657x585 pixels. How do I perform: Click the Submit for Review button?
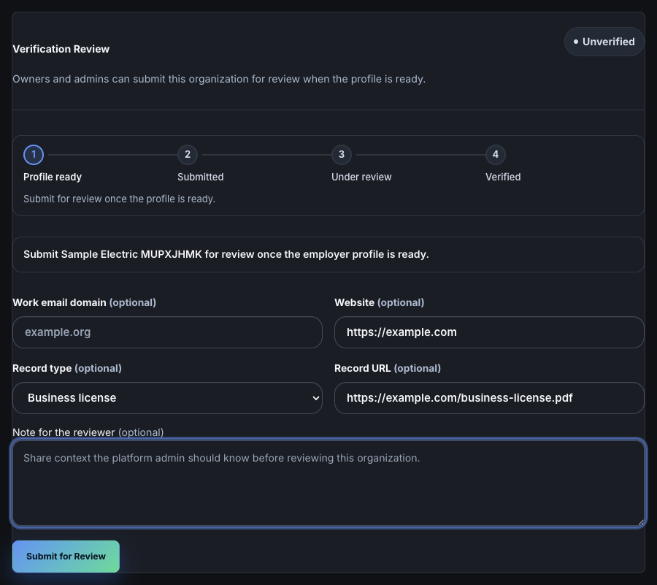[66, 556]
